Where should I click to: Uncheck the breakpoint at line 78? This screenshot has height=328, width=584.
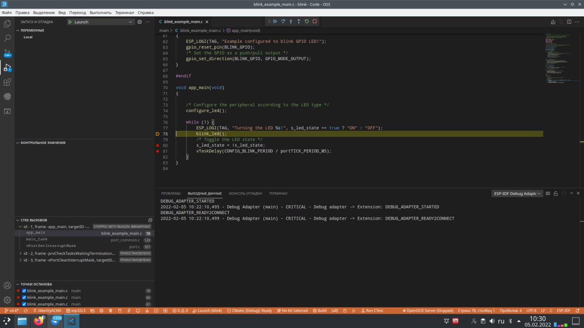[x=24, y=291]
